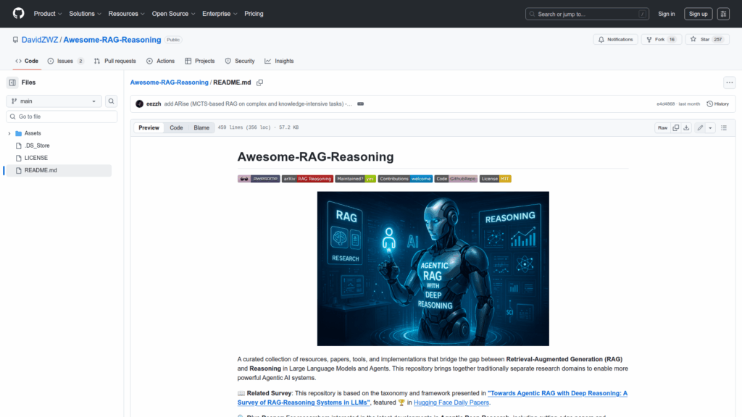
Task: Download the raw README file
Action: point(686,127)
